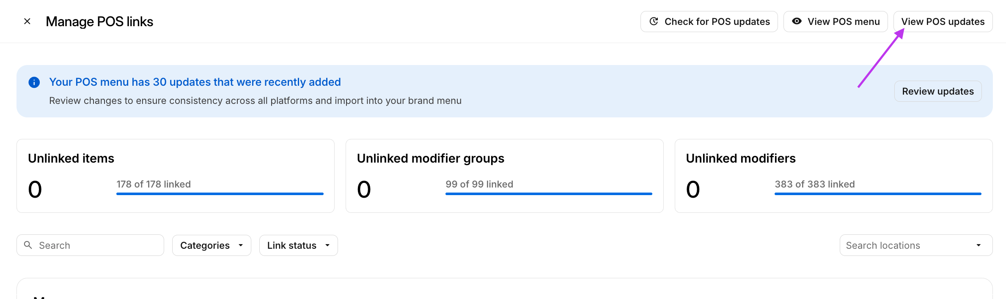
Task: Click the blue info icon in banner
Action: click(x=34, y=82)
